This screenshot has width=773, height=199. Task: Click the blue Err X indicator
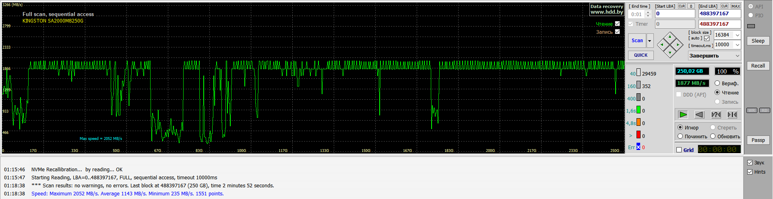pyautogui.click(x=638, y=147)
